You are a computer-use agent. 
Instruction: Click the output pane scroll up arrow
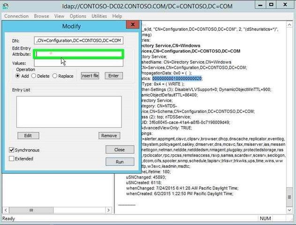tap(289, 25)
